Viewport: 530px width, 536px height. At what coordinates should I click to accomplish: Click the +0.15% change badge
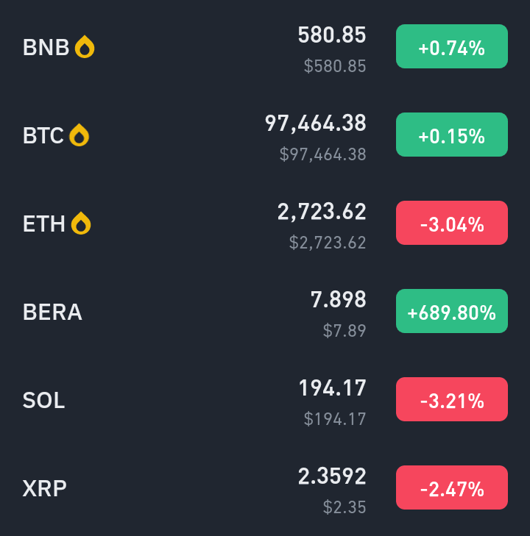point(452,135)
